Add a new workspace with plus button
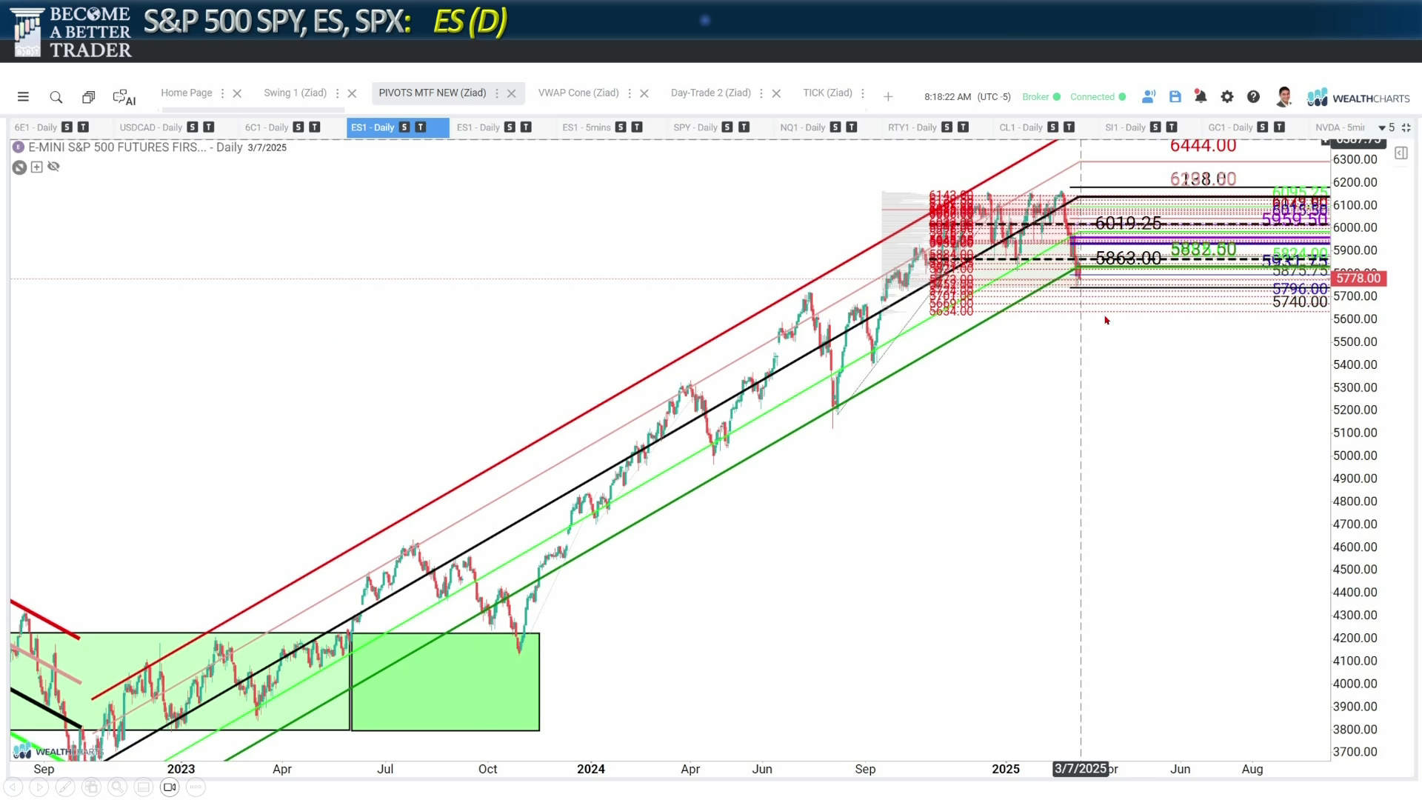1422x800 pixels. 888,97
